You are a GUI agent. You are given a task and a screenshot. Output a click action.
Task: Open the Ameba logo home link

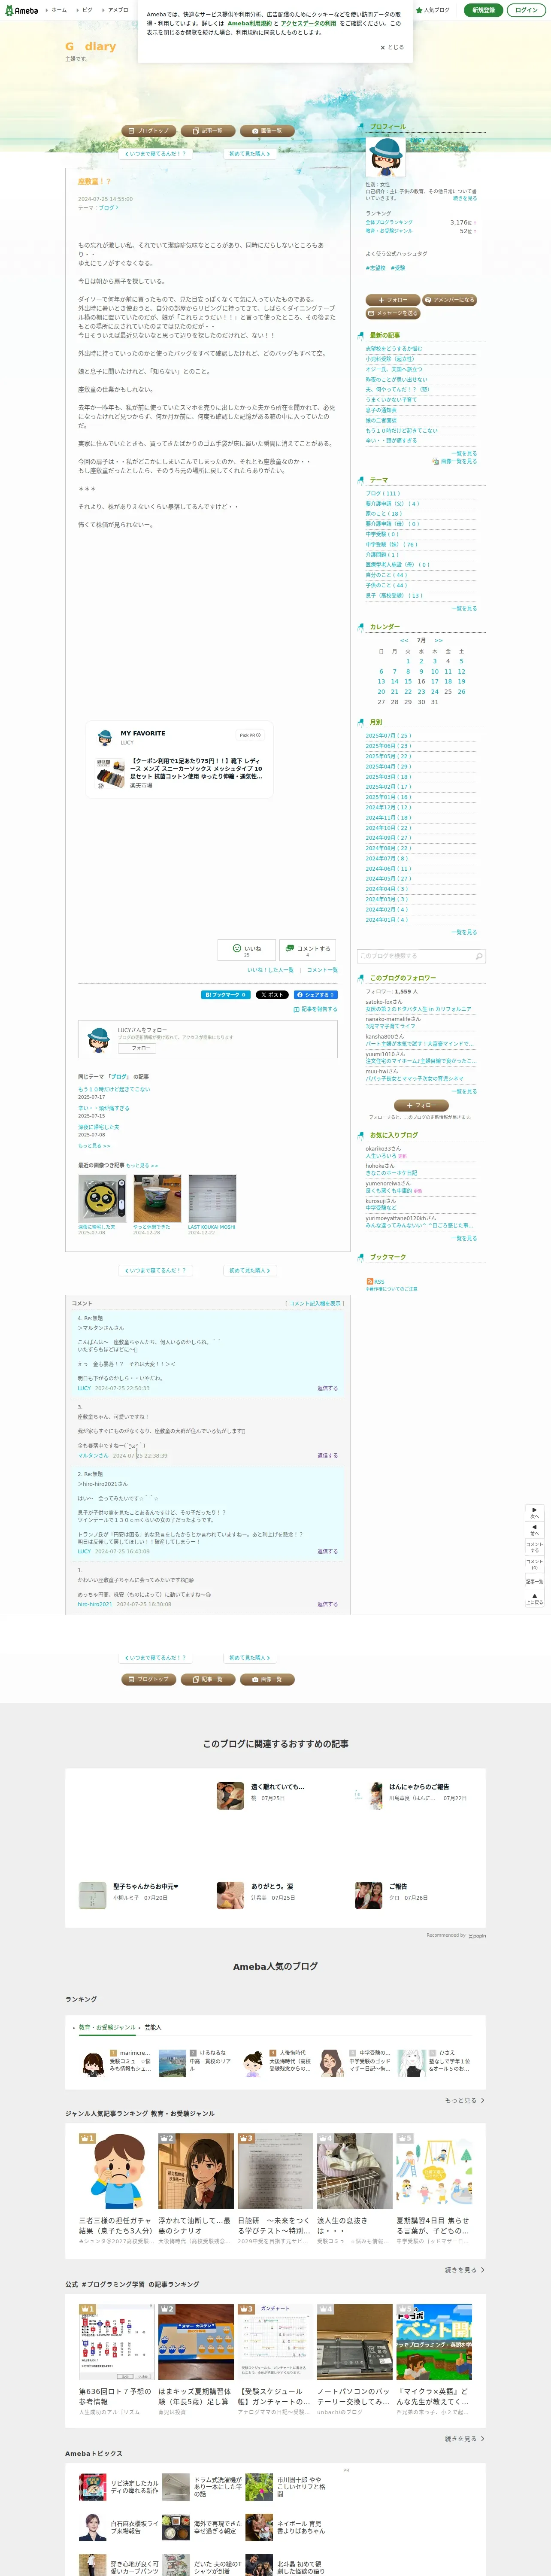pyautogui.click(x=21, y=10)
